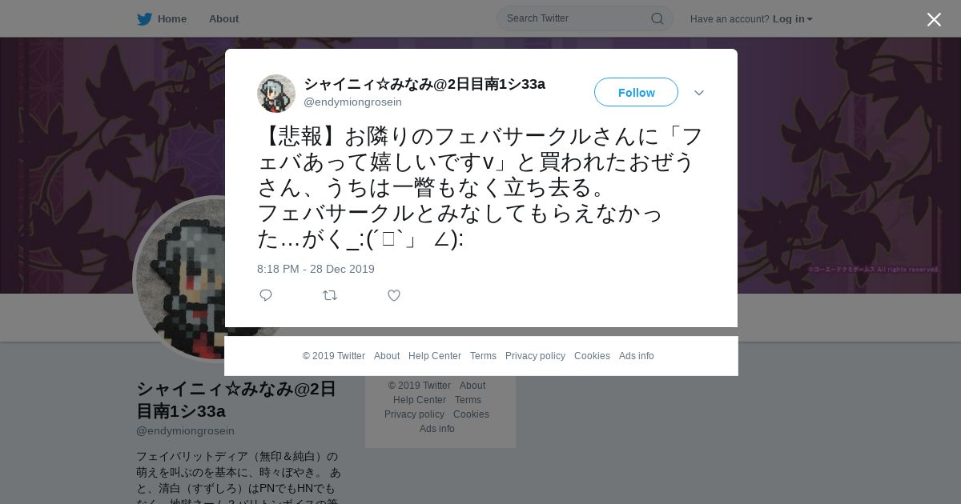Click the search magnifier icon
The image size is (961, 504).
657,18
